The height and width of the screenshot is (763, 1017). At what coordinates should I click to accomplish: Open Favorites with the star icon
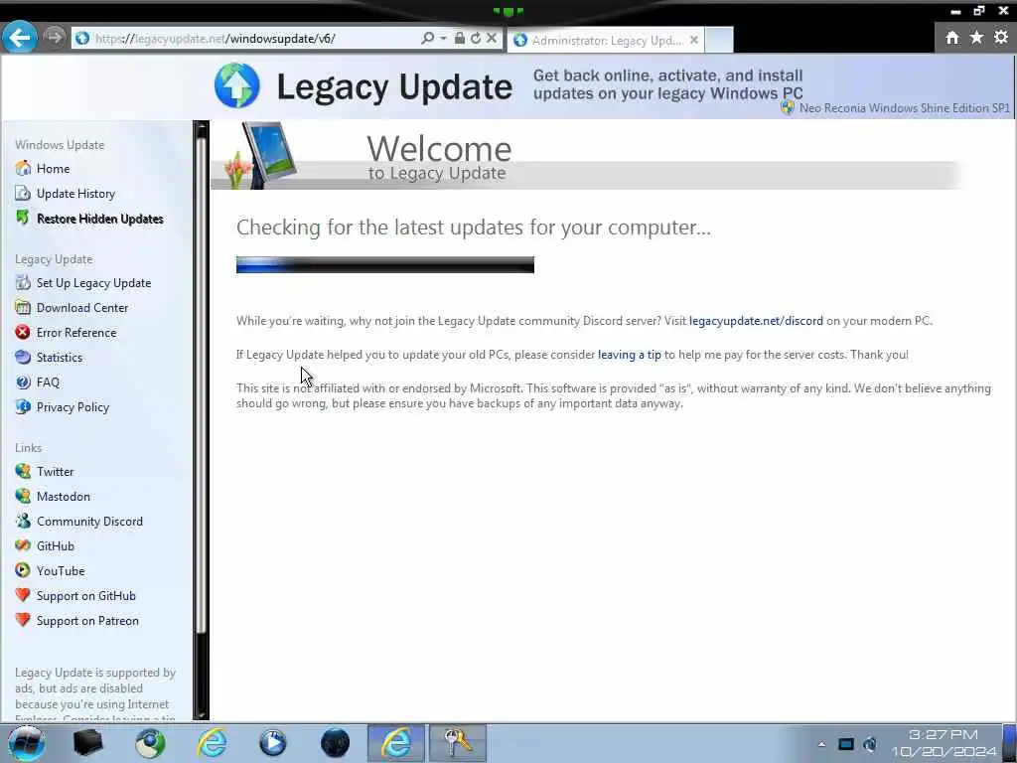[x=976, y=38]
